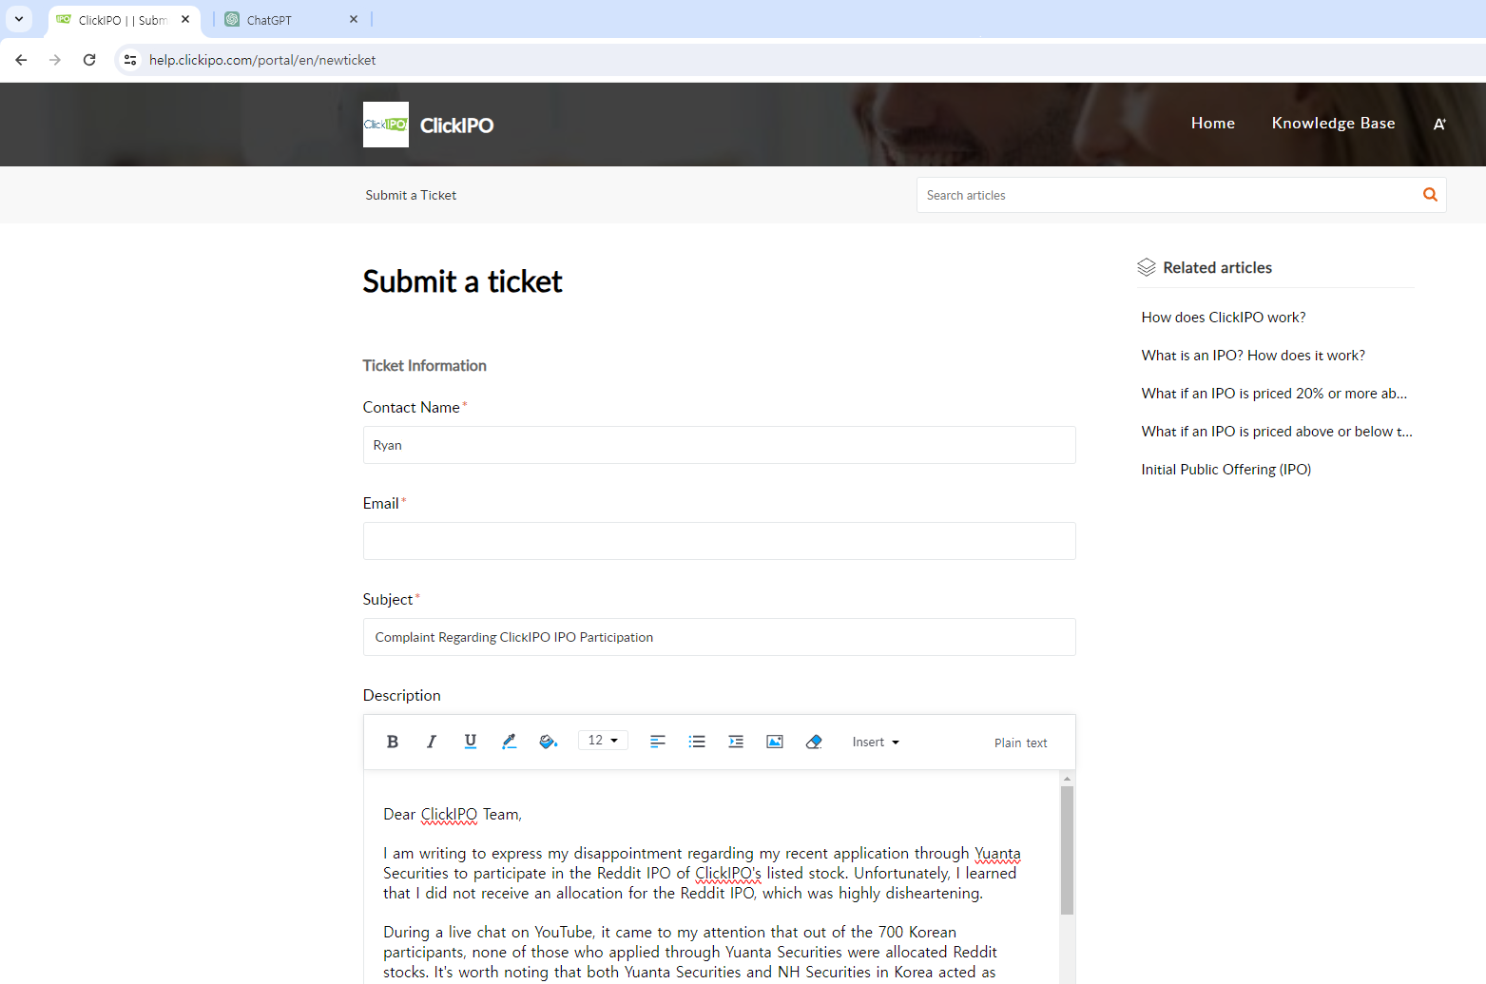Open text alignment options
The image size is (1486, 984).
(x=657, y=742)
